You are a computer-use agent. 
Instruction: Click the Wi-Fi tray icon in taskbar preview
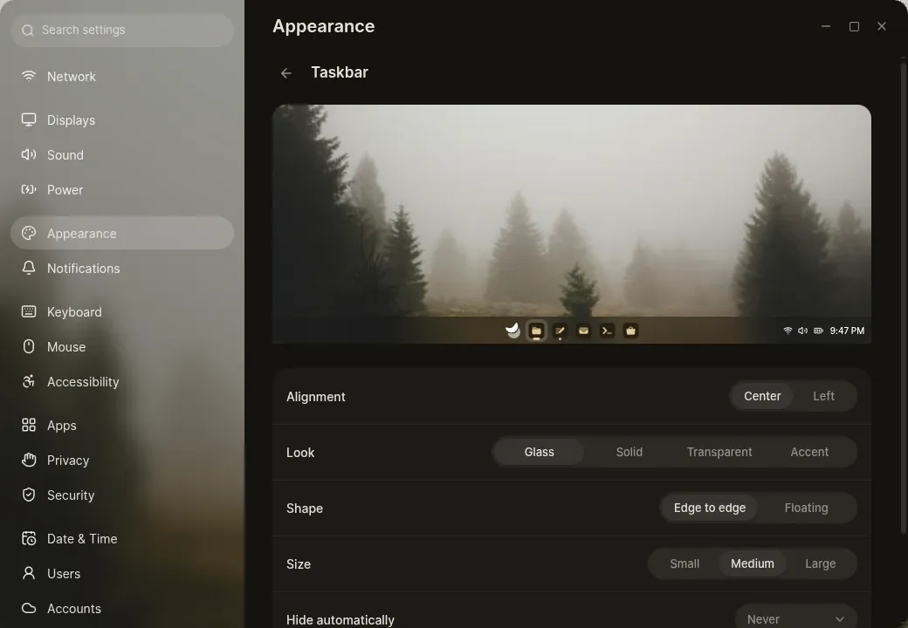[x=788, y=331]
